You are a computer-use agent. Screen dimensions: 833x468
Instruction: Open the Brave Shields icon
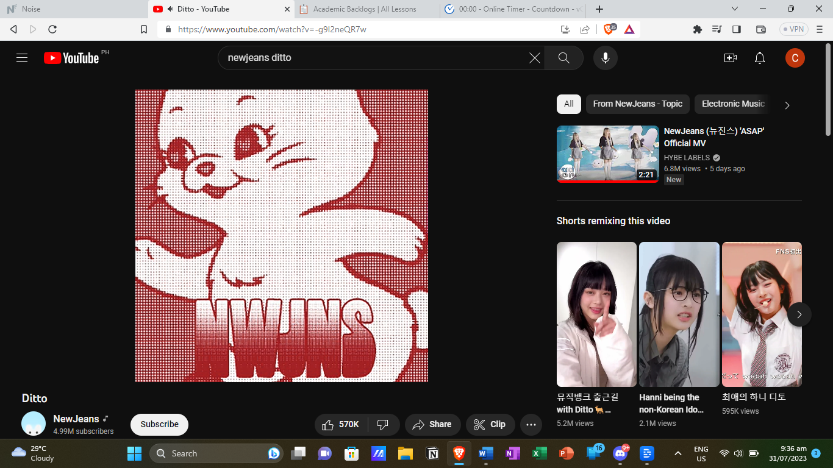tap(609, 29)
